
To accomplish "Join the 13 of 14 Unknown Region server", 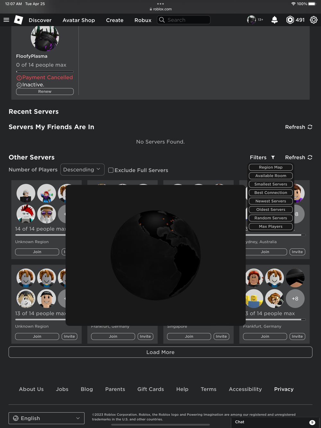I will coord(37,337).
